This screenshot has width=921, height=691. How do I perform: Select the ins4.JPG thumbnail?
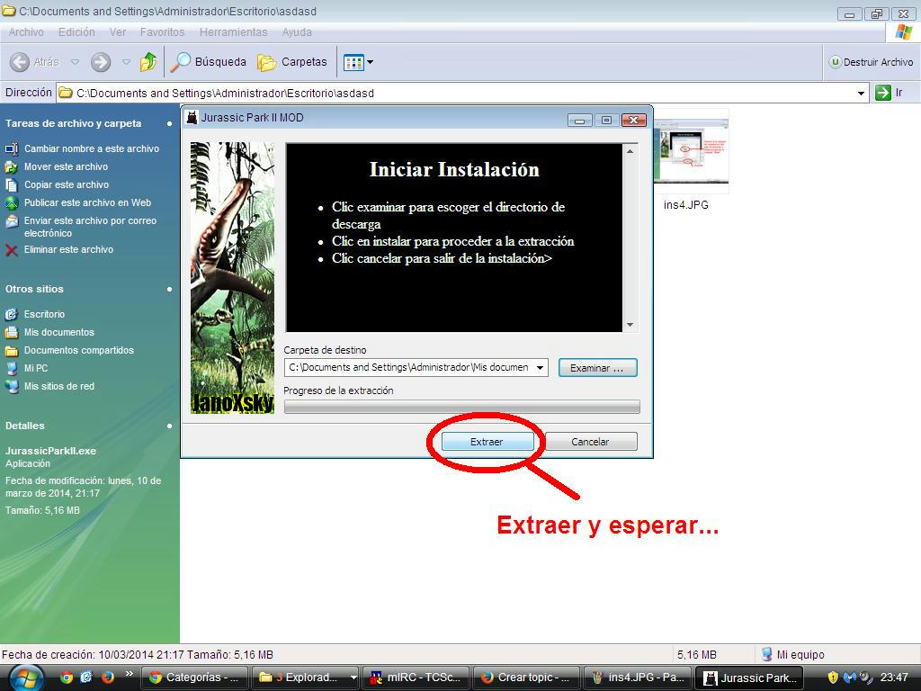[x=690, y=153]
